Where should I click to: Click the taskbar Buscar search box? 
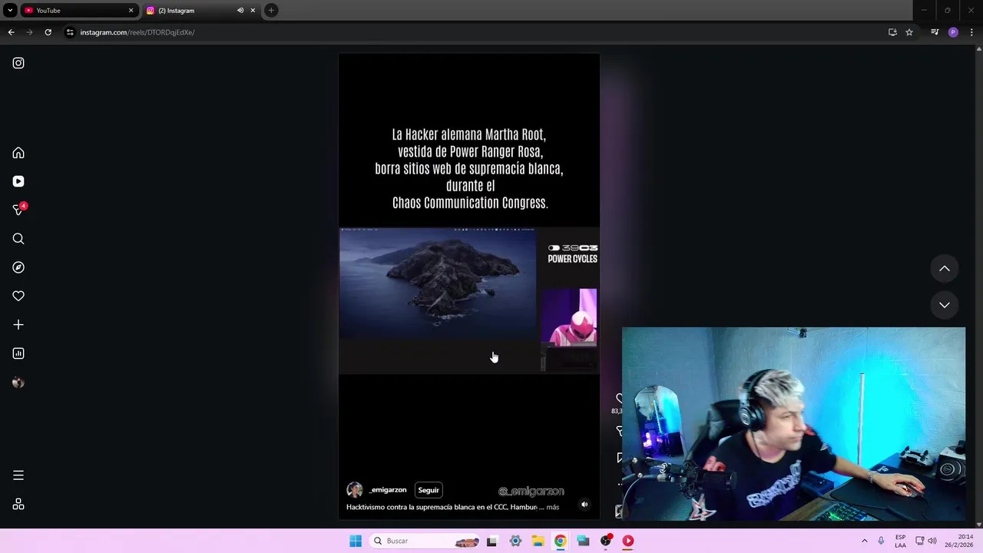425,541
